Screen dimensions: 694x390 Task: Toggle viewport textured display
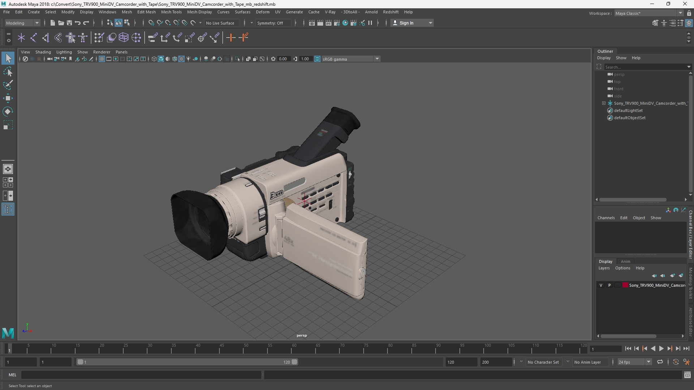coord(181,59)
